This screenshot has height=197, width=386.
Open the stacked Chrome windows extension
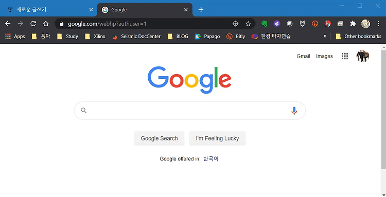click(x=340, y=24)
